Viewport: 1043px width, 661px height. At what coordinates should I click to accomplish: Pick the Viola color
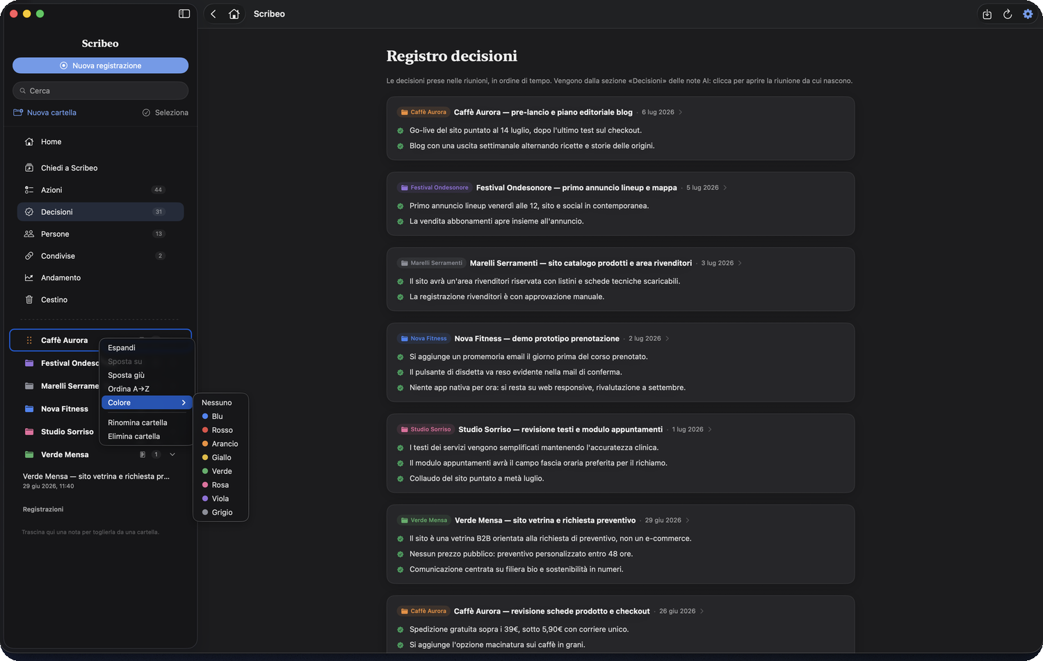pyautogui.click(x=220, y=499)
